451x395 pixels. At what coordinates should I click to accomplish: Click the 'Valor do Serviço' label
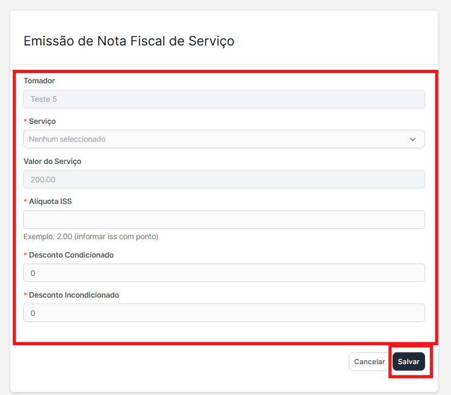(52, 161)
